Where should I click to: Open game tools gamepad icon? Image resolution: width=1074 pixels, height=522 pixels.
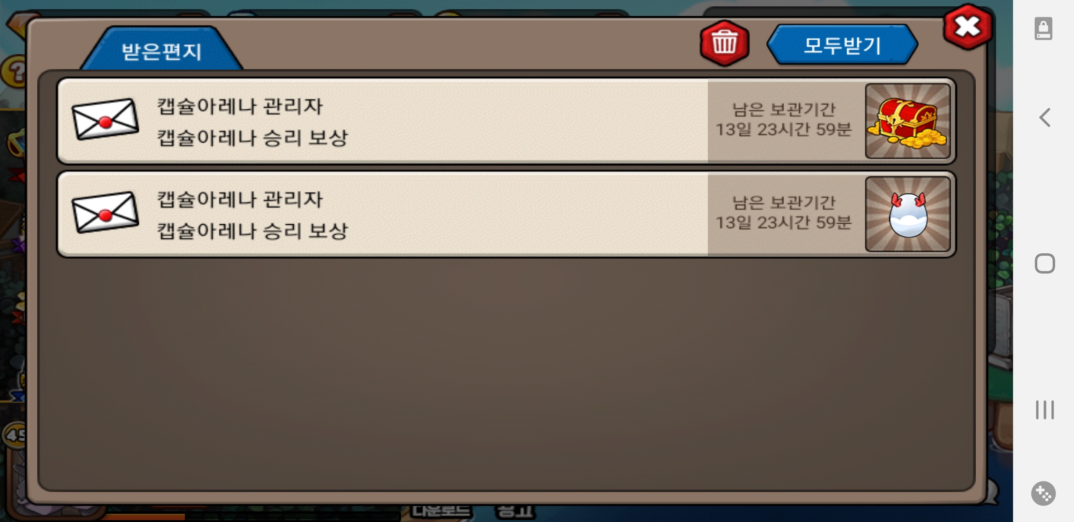(1044, 493)
